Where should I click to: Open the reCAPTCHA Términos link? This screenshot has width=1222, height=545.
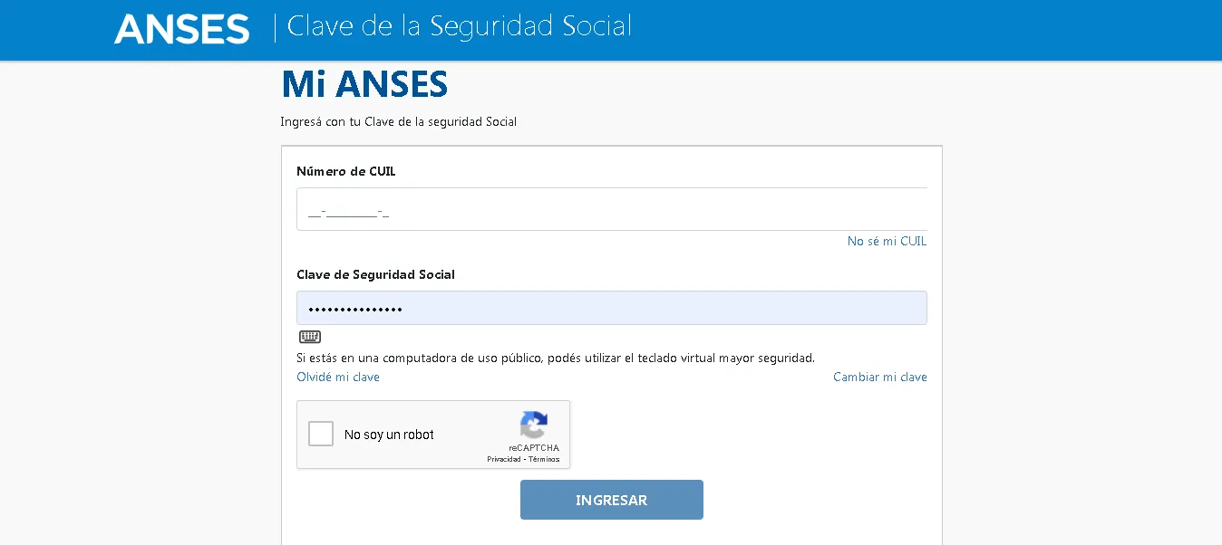point(545,460)
